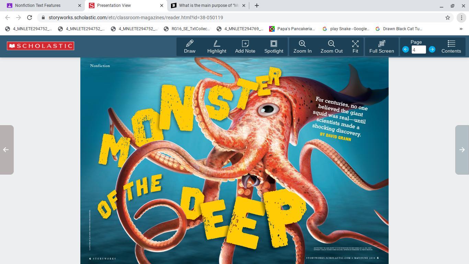This screenshot has height=264, width=469.
Task: Open the 4_MNLETE294769 bookmark
Action: click(240, 29)
